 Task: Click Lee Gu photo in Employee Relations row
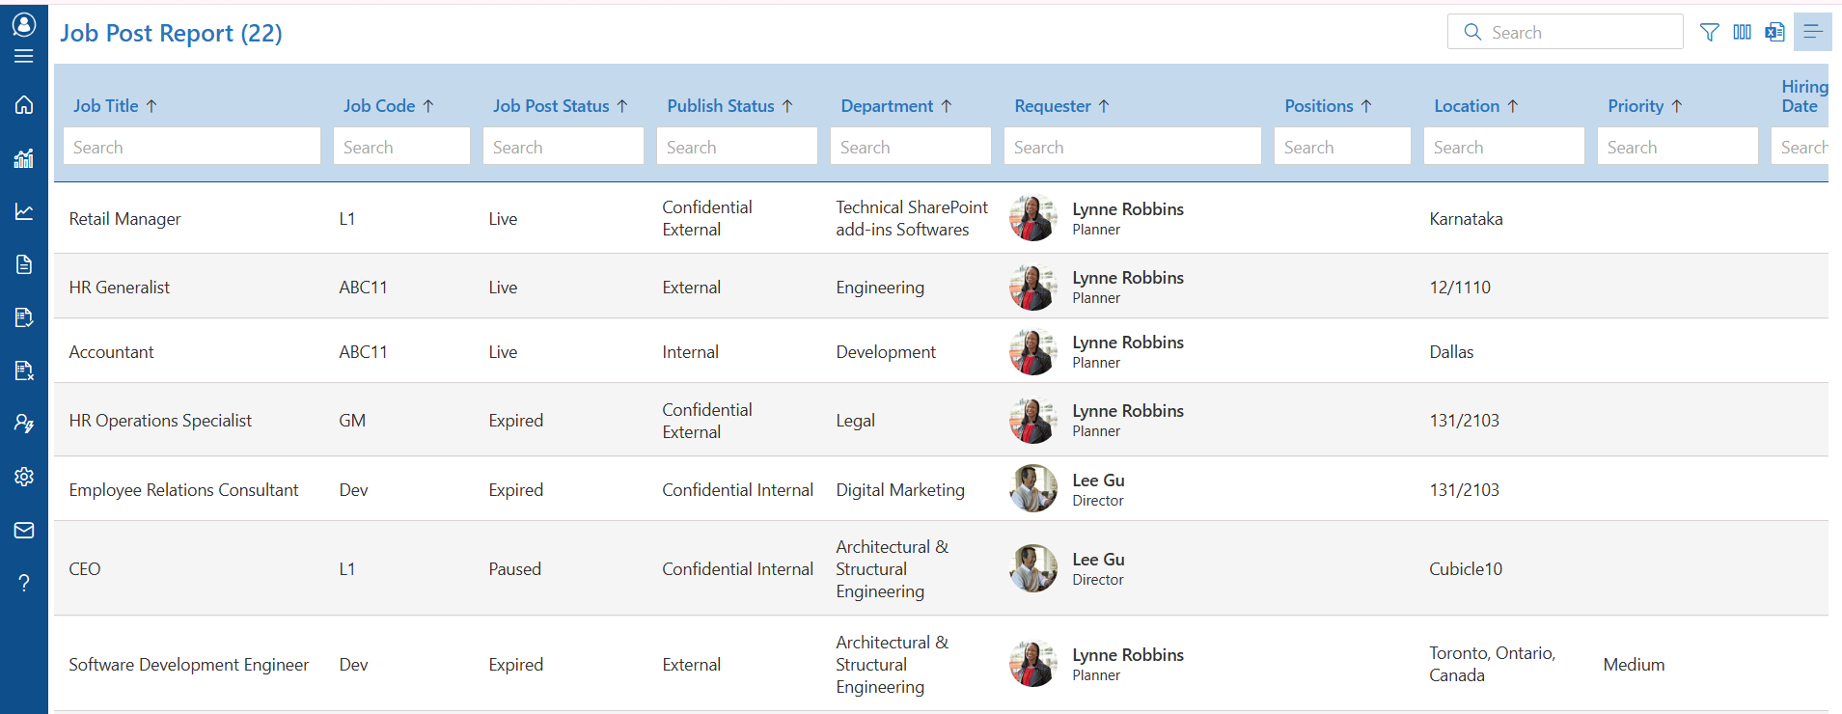(x=1033, y=489)
